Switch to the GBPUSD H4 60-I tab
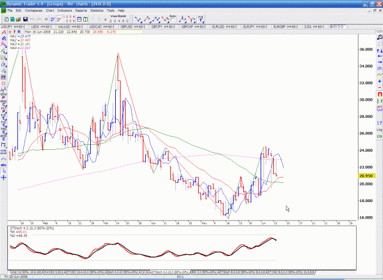Screen dimensions: 383x280 tap(132, 26)
